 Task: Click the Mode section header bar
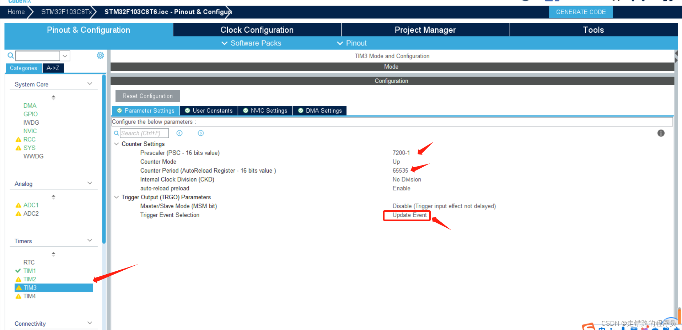(x=392, y=67)
